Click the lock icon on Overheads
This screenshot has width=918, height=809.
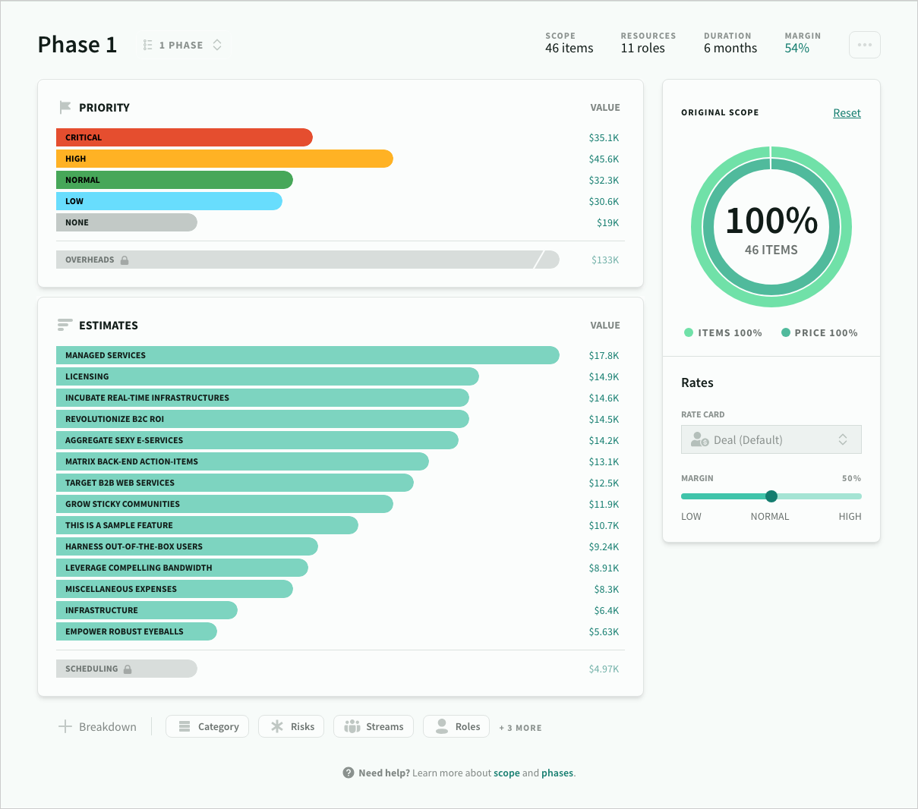[x=125, y=260]
